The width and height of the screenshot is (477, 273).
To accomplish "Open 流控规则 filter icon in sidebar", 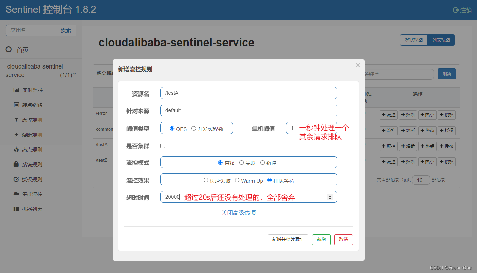I will pyautogui.click(x=16, y=120).
